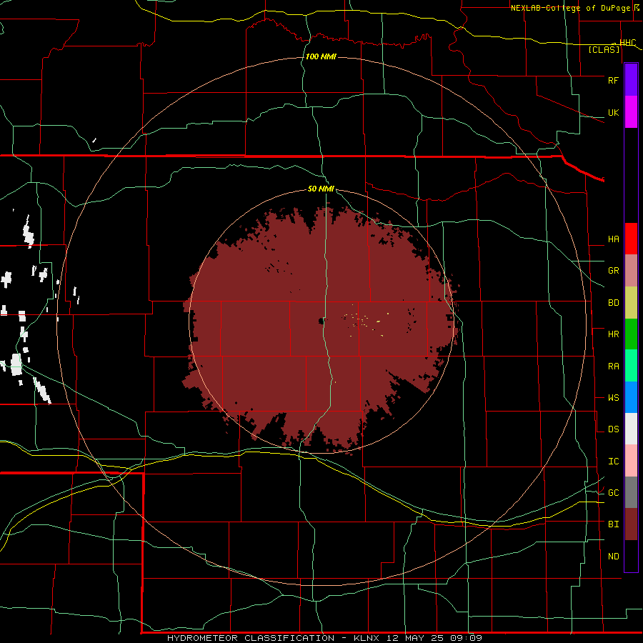This screenshot has width=643, height=643.
Task: Click the 100 NMI range ring label
Action: pos(321,56)
